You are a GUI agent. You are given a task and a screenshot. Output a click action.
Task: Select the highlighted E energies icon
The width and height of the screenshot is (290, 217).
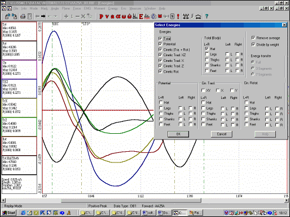click(141, 16)
